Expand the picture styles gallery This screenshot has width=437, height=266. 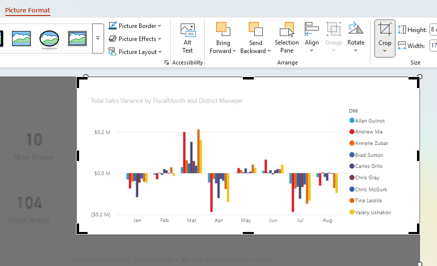coord(98,38)
